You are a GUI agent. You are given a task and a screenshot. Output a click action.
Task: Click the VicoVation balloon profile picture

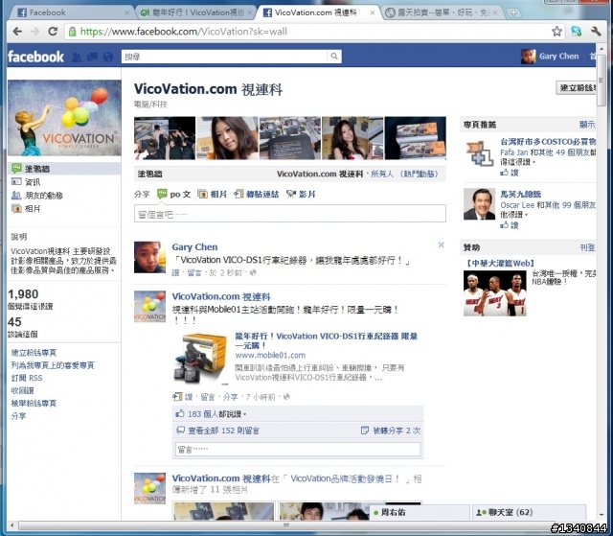coord(64,118)
